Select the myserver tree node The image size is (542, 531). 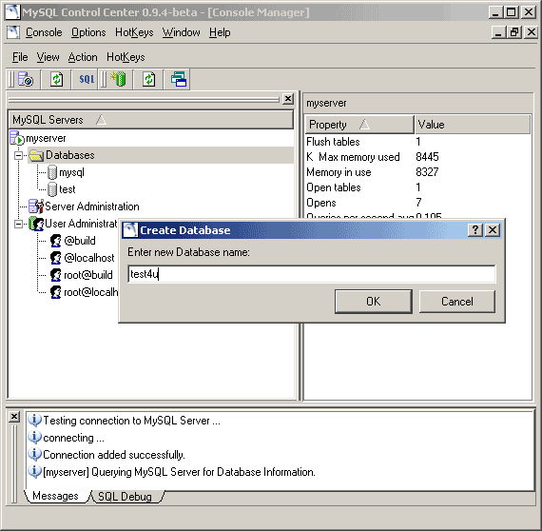point(46,138)
